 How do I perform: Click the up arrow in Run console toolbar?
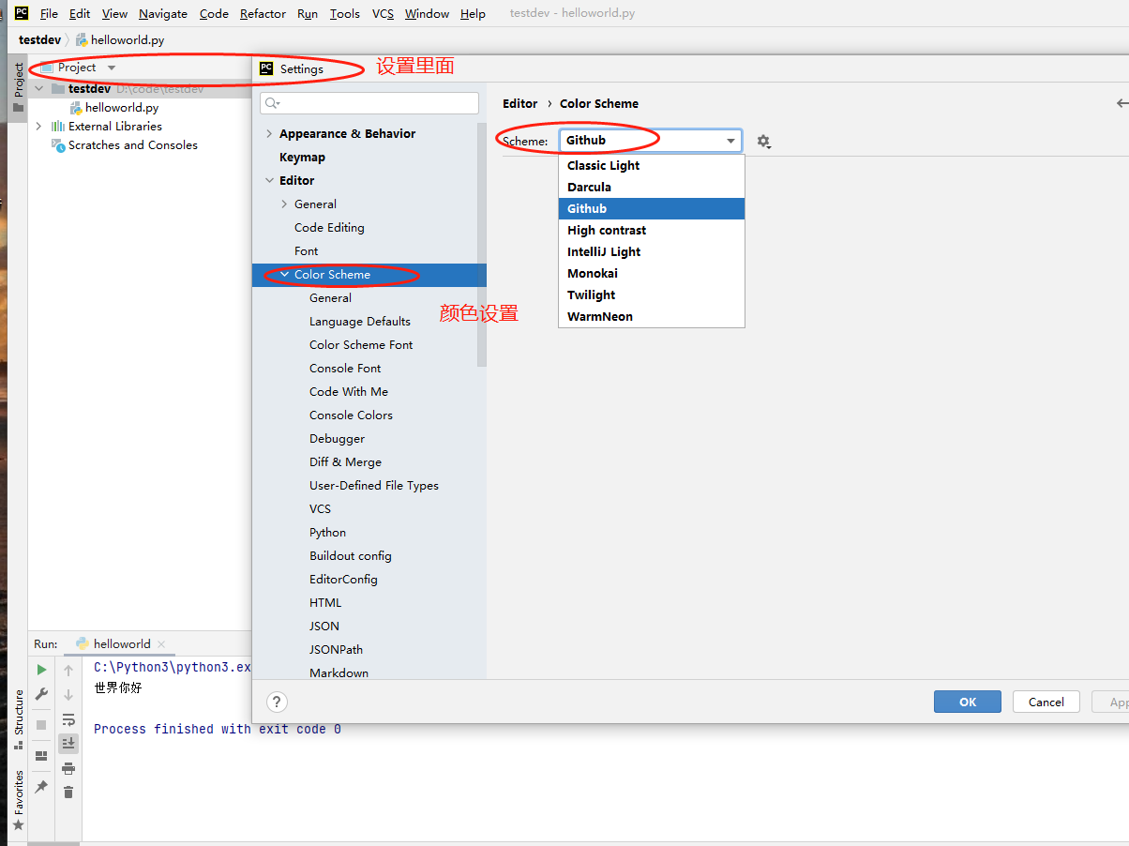(x=68, y=671)
